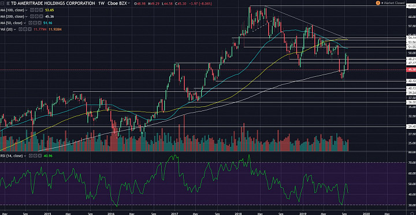Click the white 45.36 MA 200 value
The image size is (416, 215).
point(49,16)
